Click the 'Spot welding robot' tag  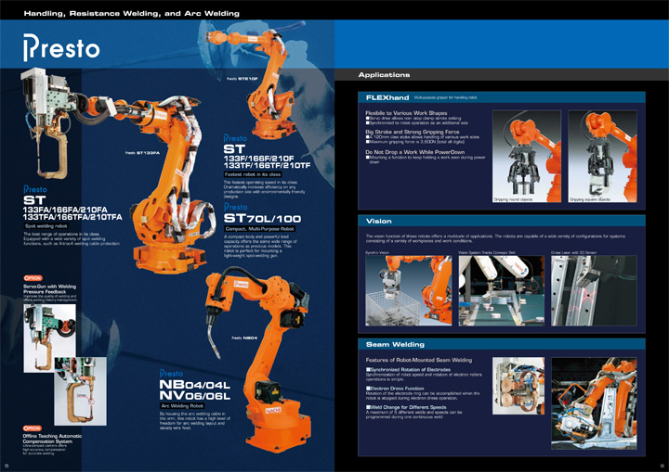pos(46,226)
